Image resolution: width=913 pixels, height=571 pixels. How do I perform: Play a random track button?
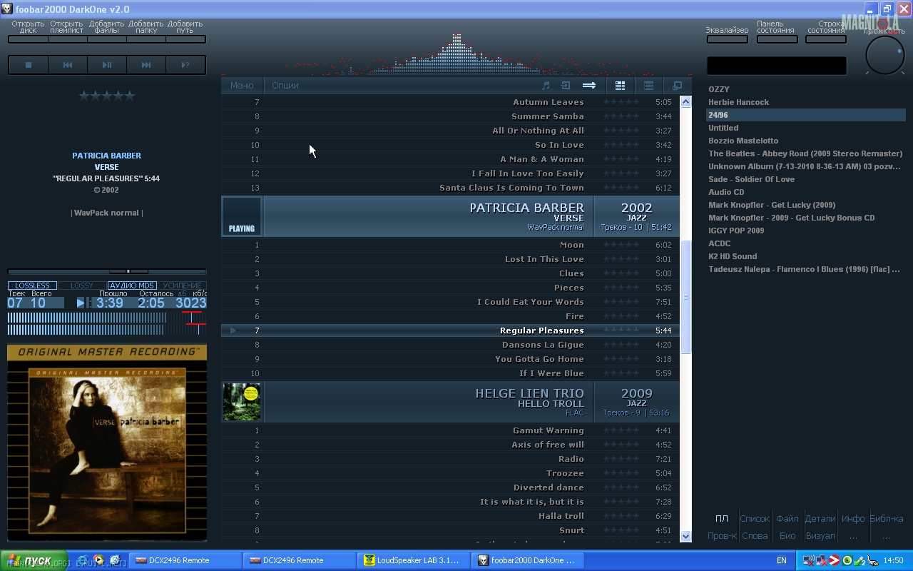coord(185,65)
